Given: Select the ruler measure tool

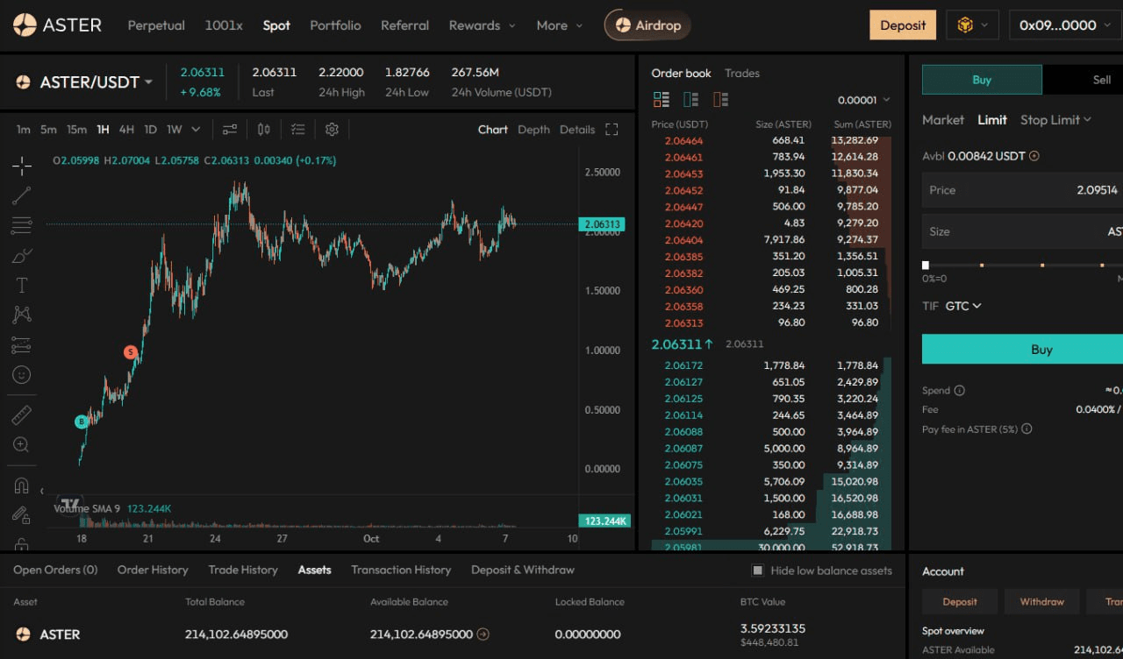Looking at the screenshot, I should pos(22,415).
